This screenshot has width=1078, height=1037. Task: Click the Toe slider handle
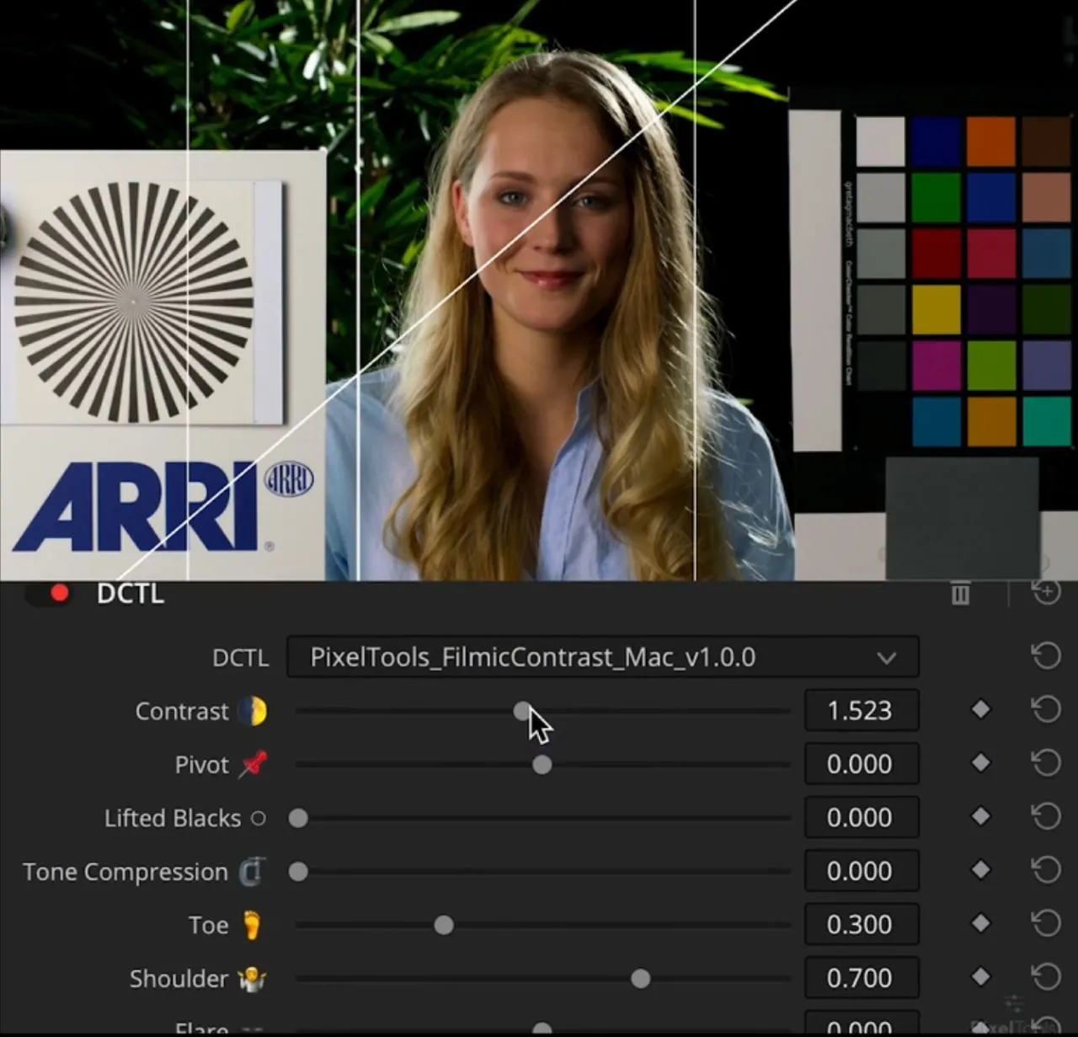444,925
